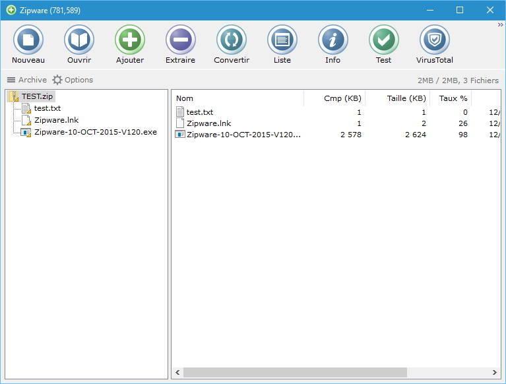Image resolution: width=506 pixels, height=384 pixels.
Task: Open the Options gear menu
Action: (x=73, y=80)
